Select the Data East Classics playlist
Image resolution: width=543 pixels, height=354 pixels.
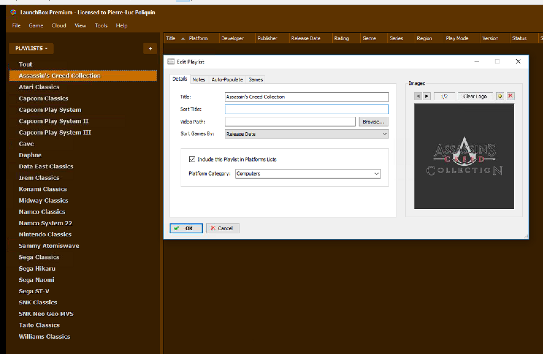[83, 166]
